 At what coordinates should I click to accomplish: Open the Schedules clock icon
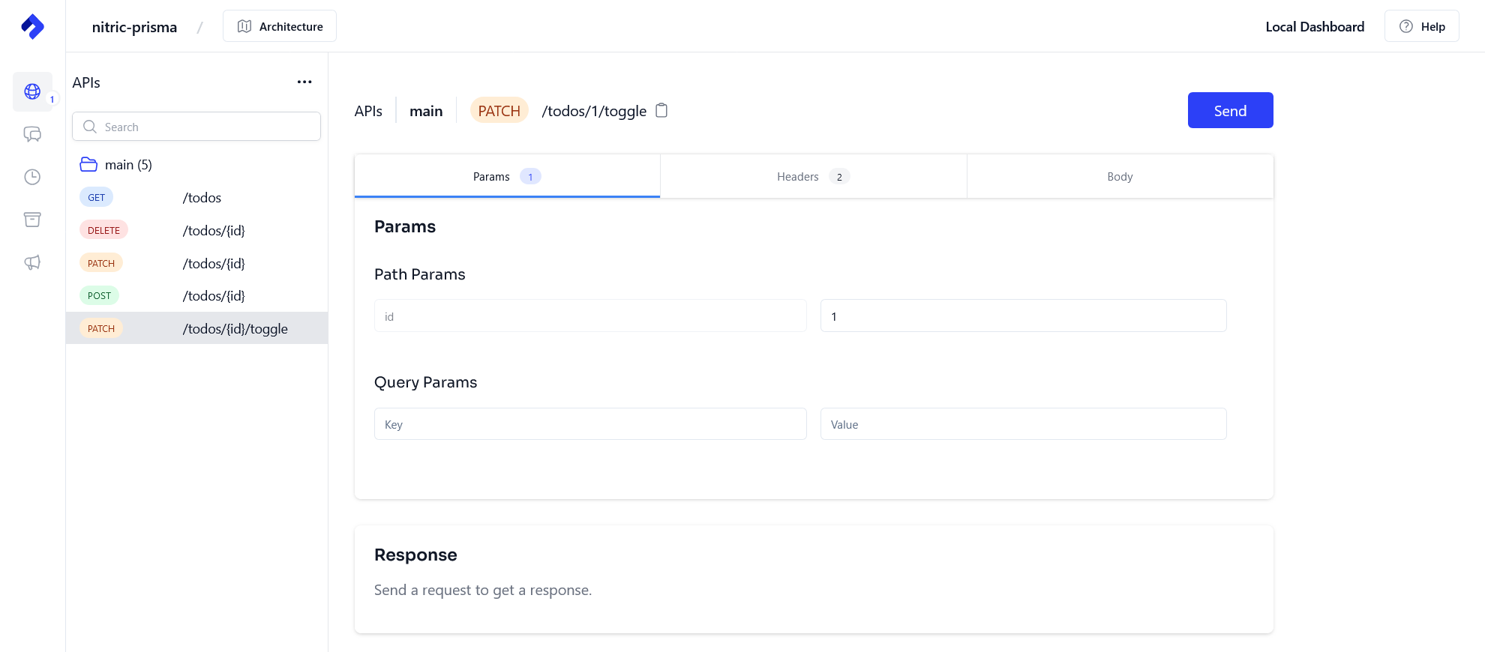32,177
